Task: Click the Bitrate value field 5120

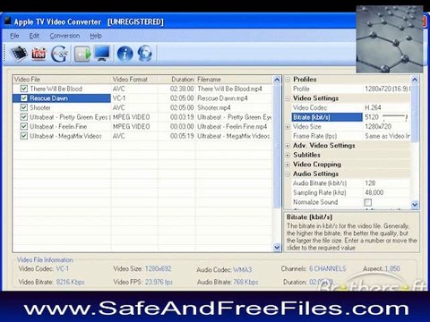Action: 372,117
